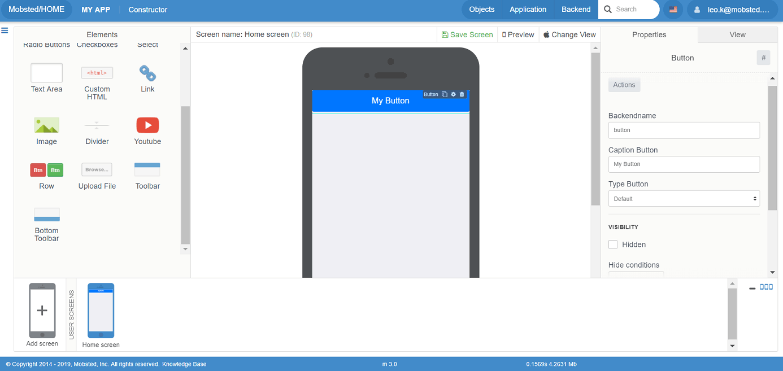The height and width of the screenshot is (371, 783).
Task: Select the Upload File element
Action: coord(97,169)
